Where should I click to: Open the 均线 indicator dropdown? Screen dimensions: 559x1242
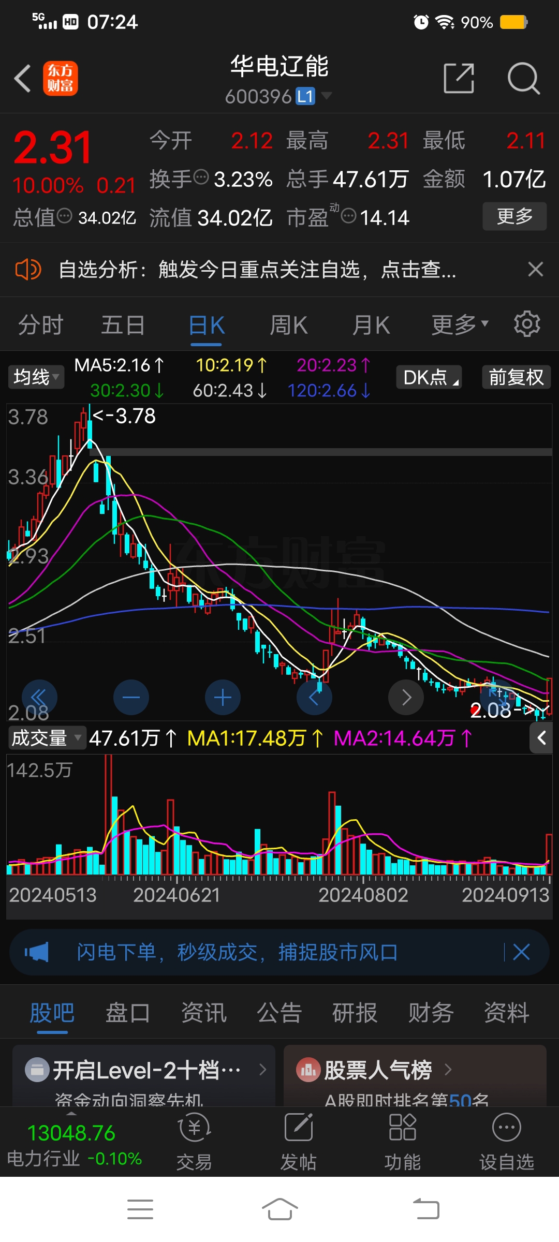36,377
